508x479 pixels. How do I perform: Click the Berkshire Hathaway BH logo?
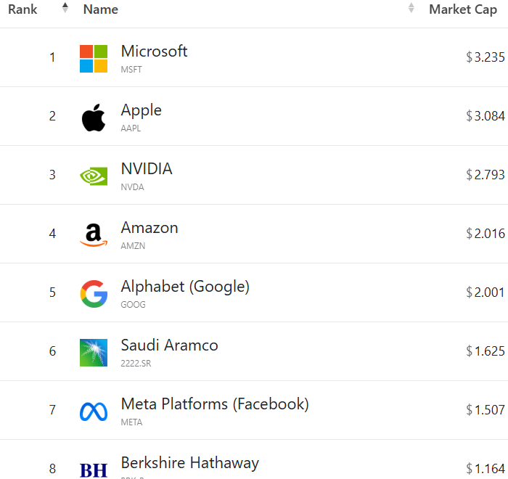[94, 470]
